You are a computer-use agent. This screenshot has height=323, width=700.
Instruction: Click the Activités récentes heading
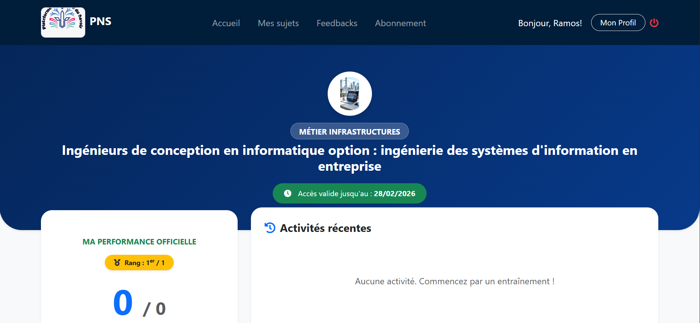325,228
